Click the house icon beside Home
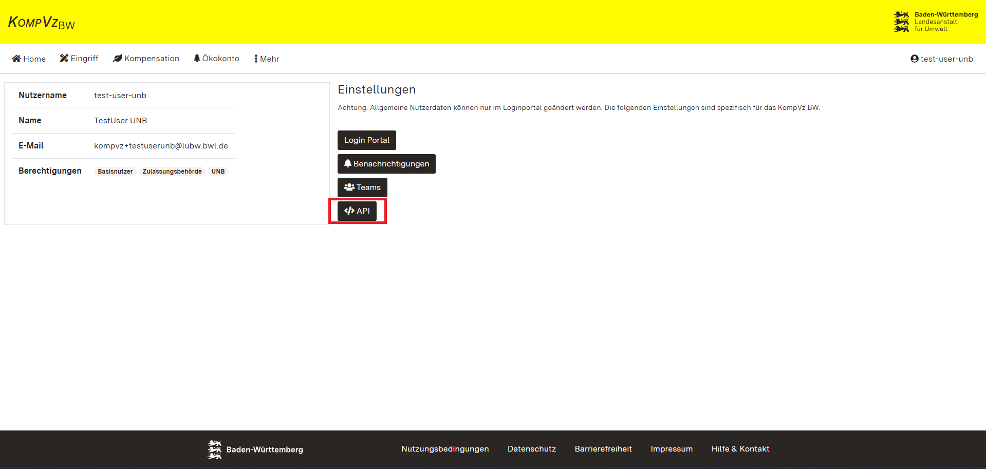The width and height of the screenshot is (986, 469). tap(16, 59)
